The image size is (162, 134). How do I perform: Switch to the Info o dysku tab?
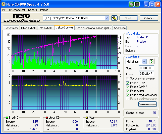point(46,28)
